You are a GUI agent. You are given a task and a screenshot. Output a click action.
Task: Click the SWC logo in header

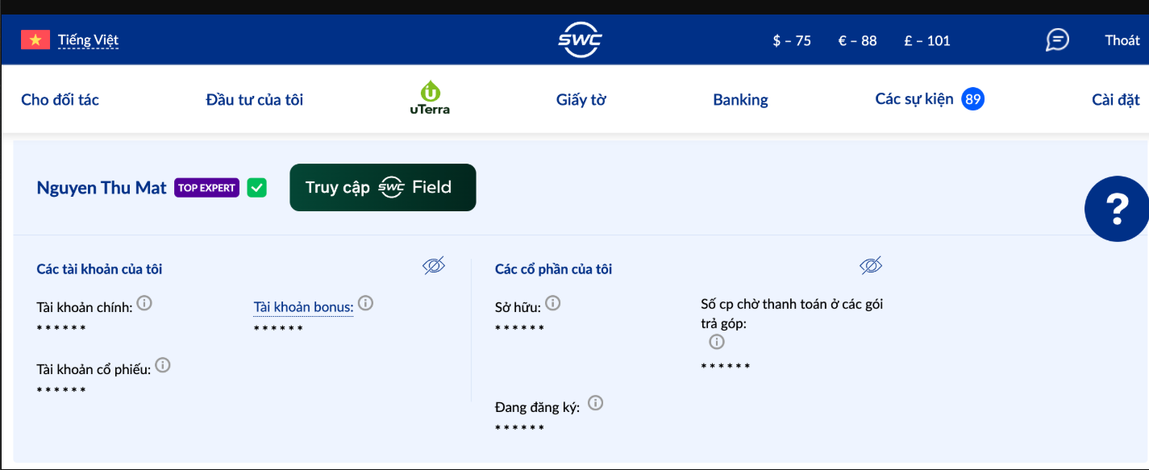pos(580,40)
